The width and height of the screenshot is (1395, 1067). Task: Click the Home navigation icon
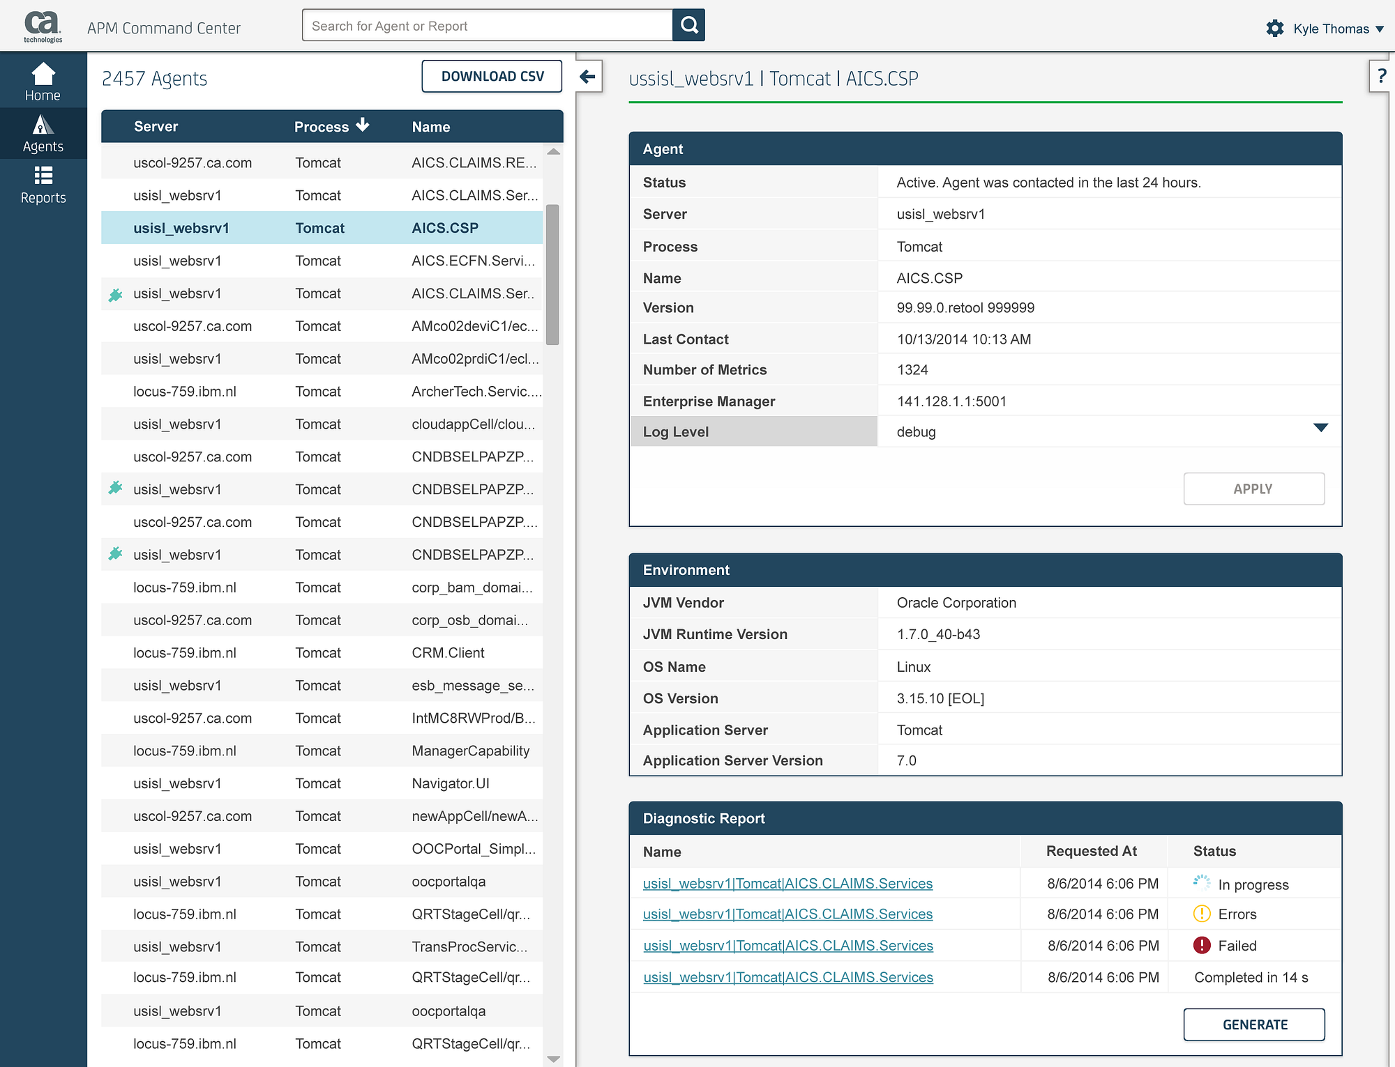(41, 83)
